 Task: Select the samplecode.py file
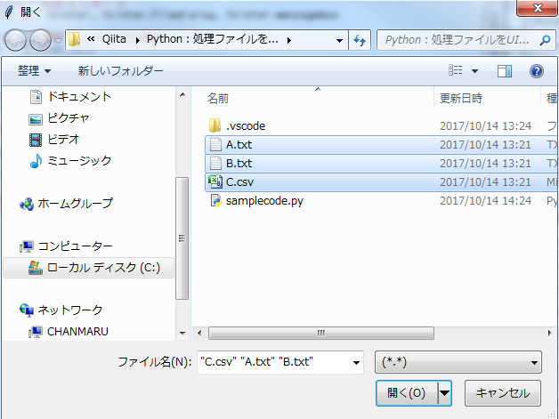pos(264,201)
